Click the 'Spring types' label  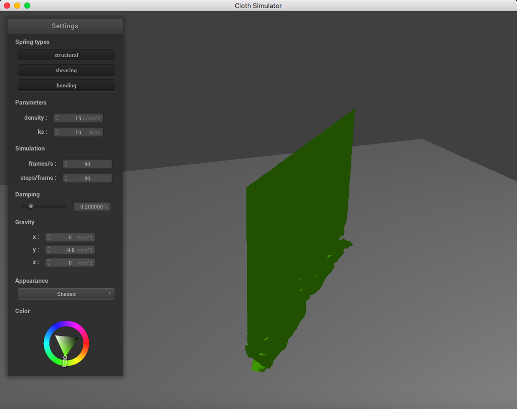coord(32,42)
